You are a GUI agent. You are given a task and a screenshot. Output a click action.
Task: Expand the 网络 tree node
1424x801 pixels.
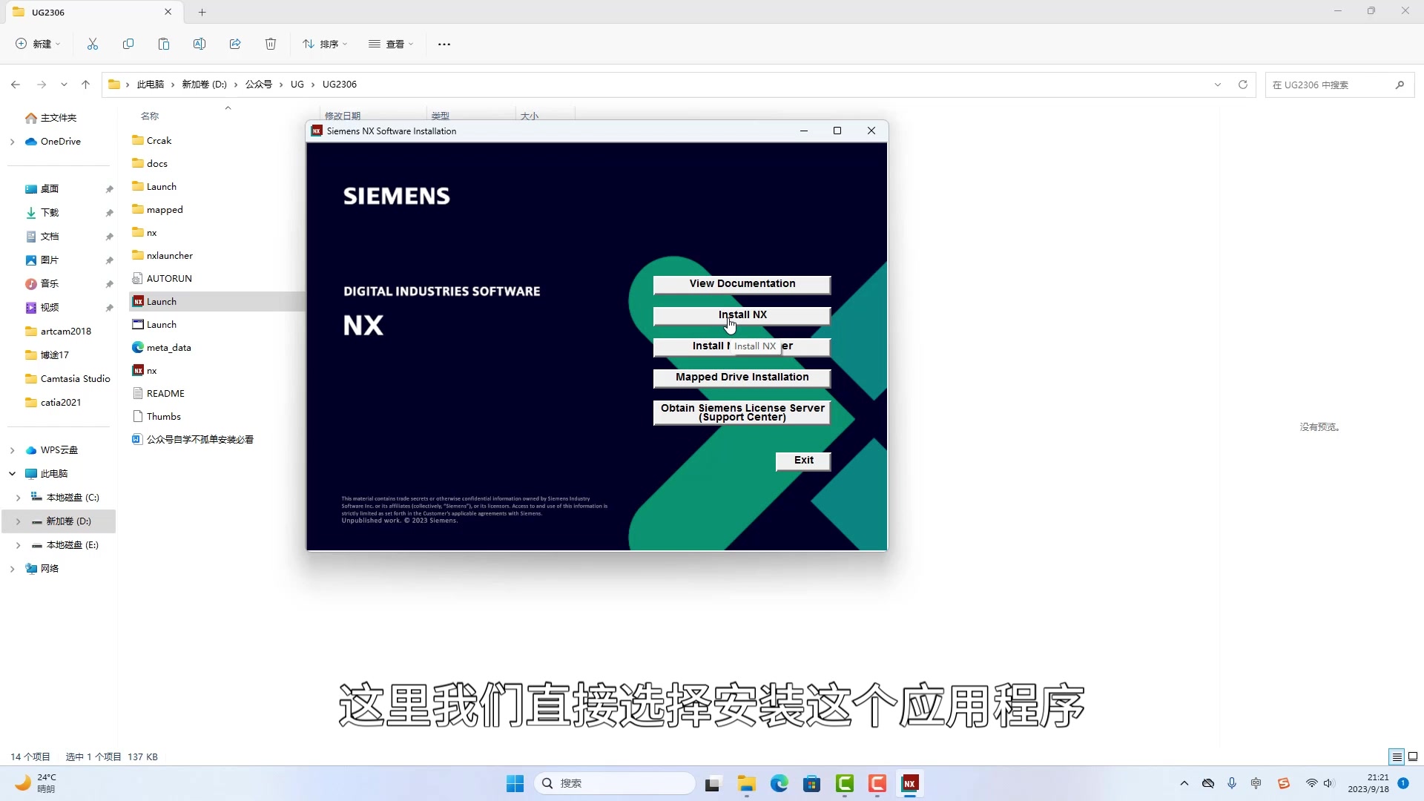(x=12, y=569)
